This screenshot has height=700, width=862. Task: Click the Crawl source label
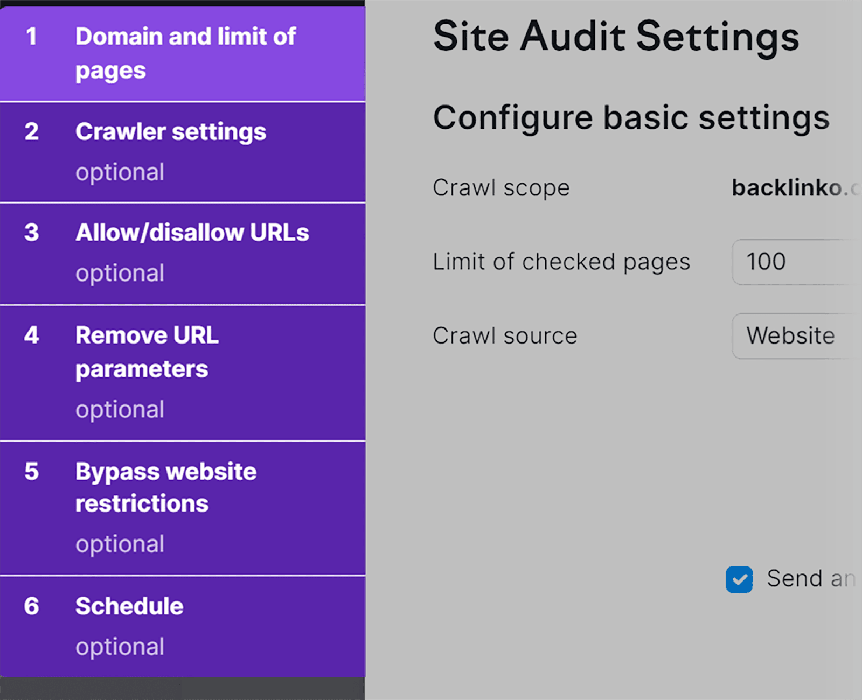click(x=505, y=336)
